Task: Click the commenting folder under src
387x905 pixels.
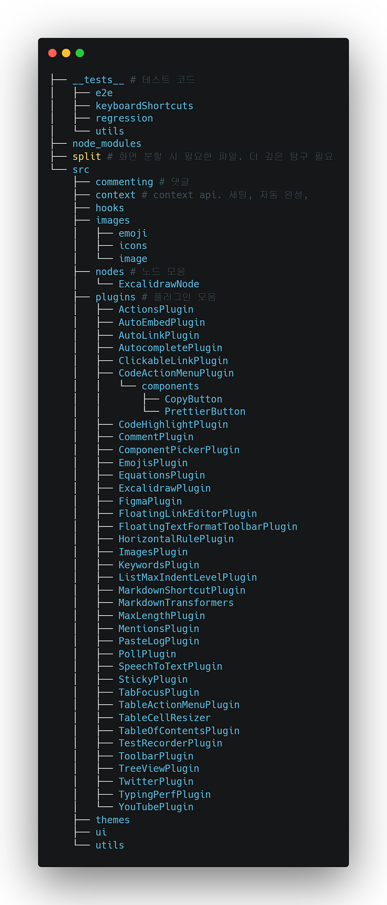Action: pyautogui.click(x=124, y=182)
